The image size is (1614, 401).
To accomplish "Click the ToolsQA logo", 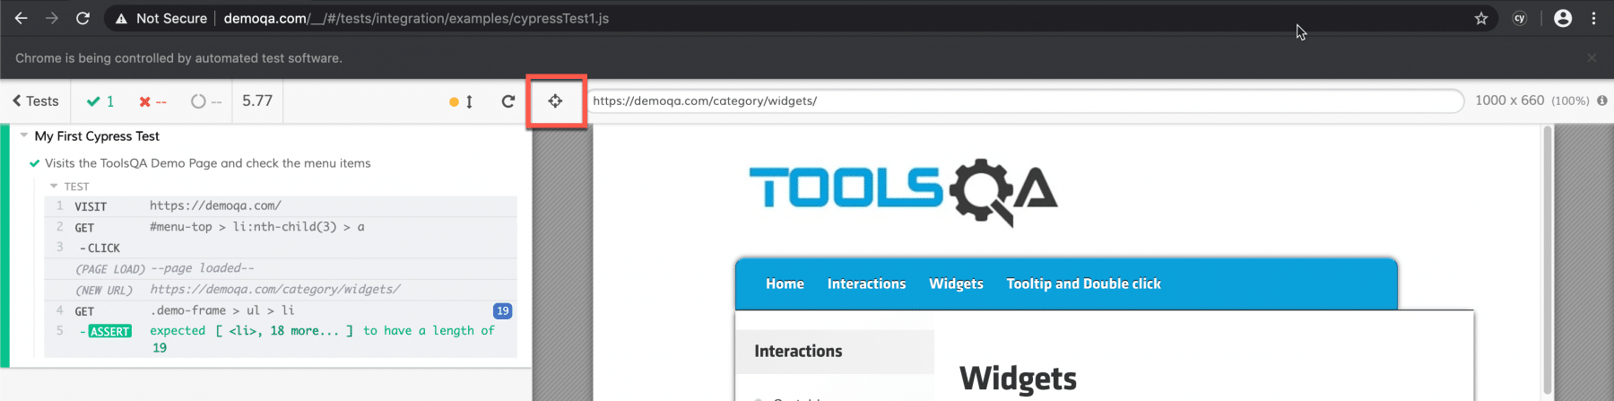I will pos(903,191).
